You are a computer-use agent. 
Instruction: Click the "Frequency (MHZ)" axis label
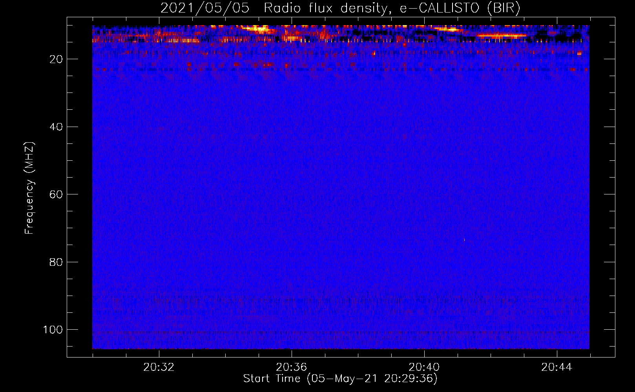pyautogui.click(x=29, y=188)
